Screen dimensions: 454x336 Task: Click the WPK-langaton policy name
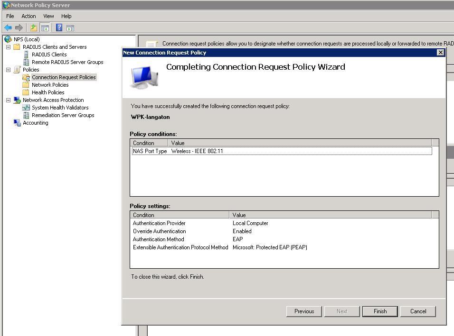tap(150, 117)
